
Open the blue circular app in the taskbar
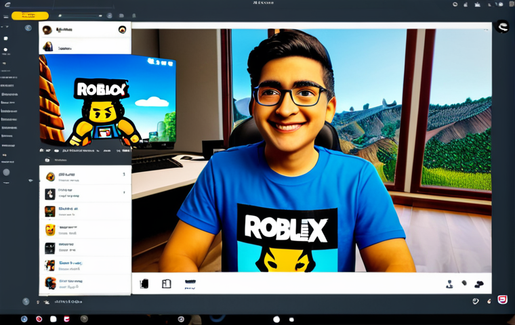(x=24, y=319)
